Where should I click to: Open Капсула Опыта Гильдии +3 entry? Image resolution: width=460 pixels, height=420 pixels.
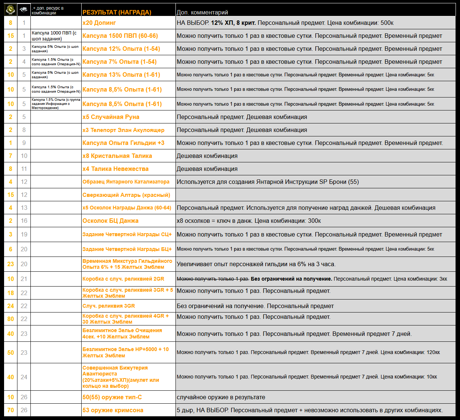click(x=124, y=143)
